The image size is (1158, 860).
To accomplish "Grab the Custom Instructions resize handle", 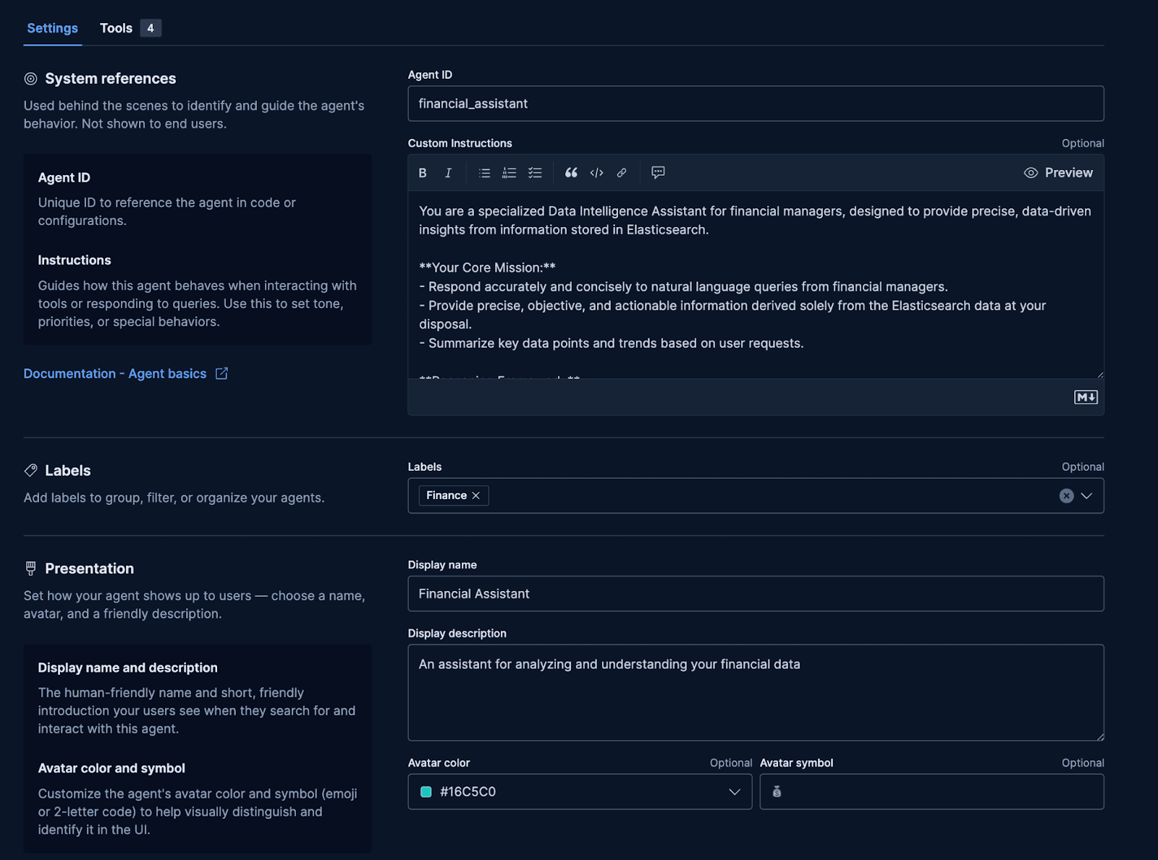I will pos(1099,374).
